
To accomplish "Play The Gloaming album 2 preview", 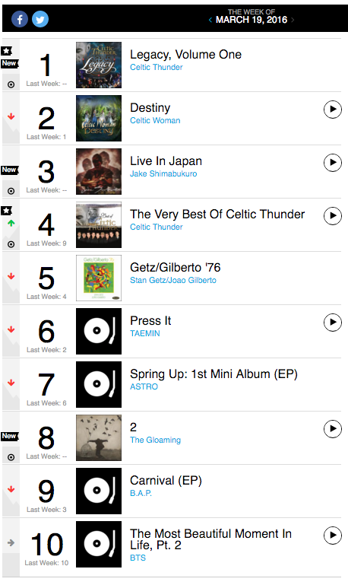I will coord(332,429).
